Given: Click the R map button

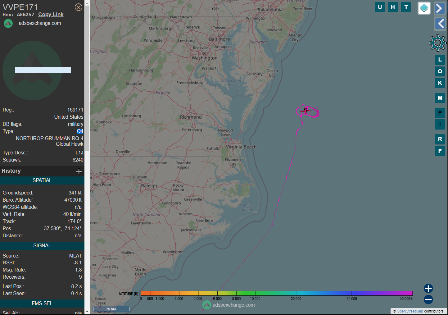Looking at the screenshot, I should point(440,139).
